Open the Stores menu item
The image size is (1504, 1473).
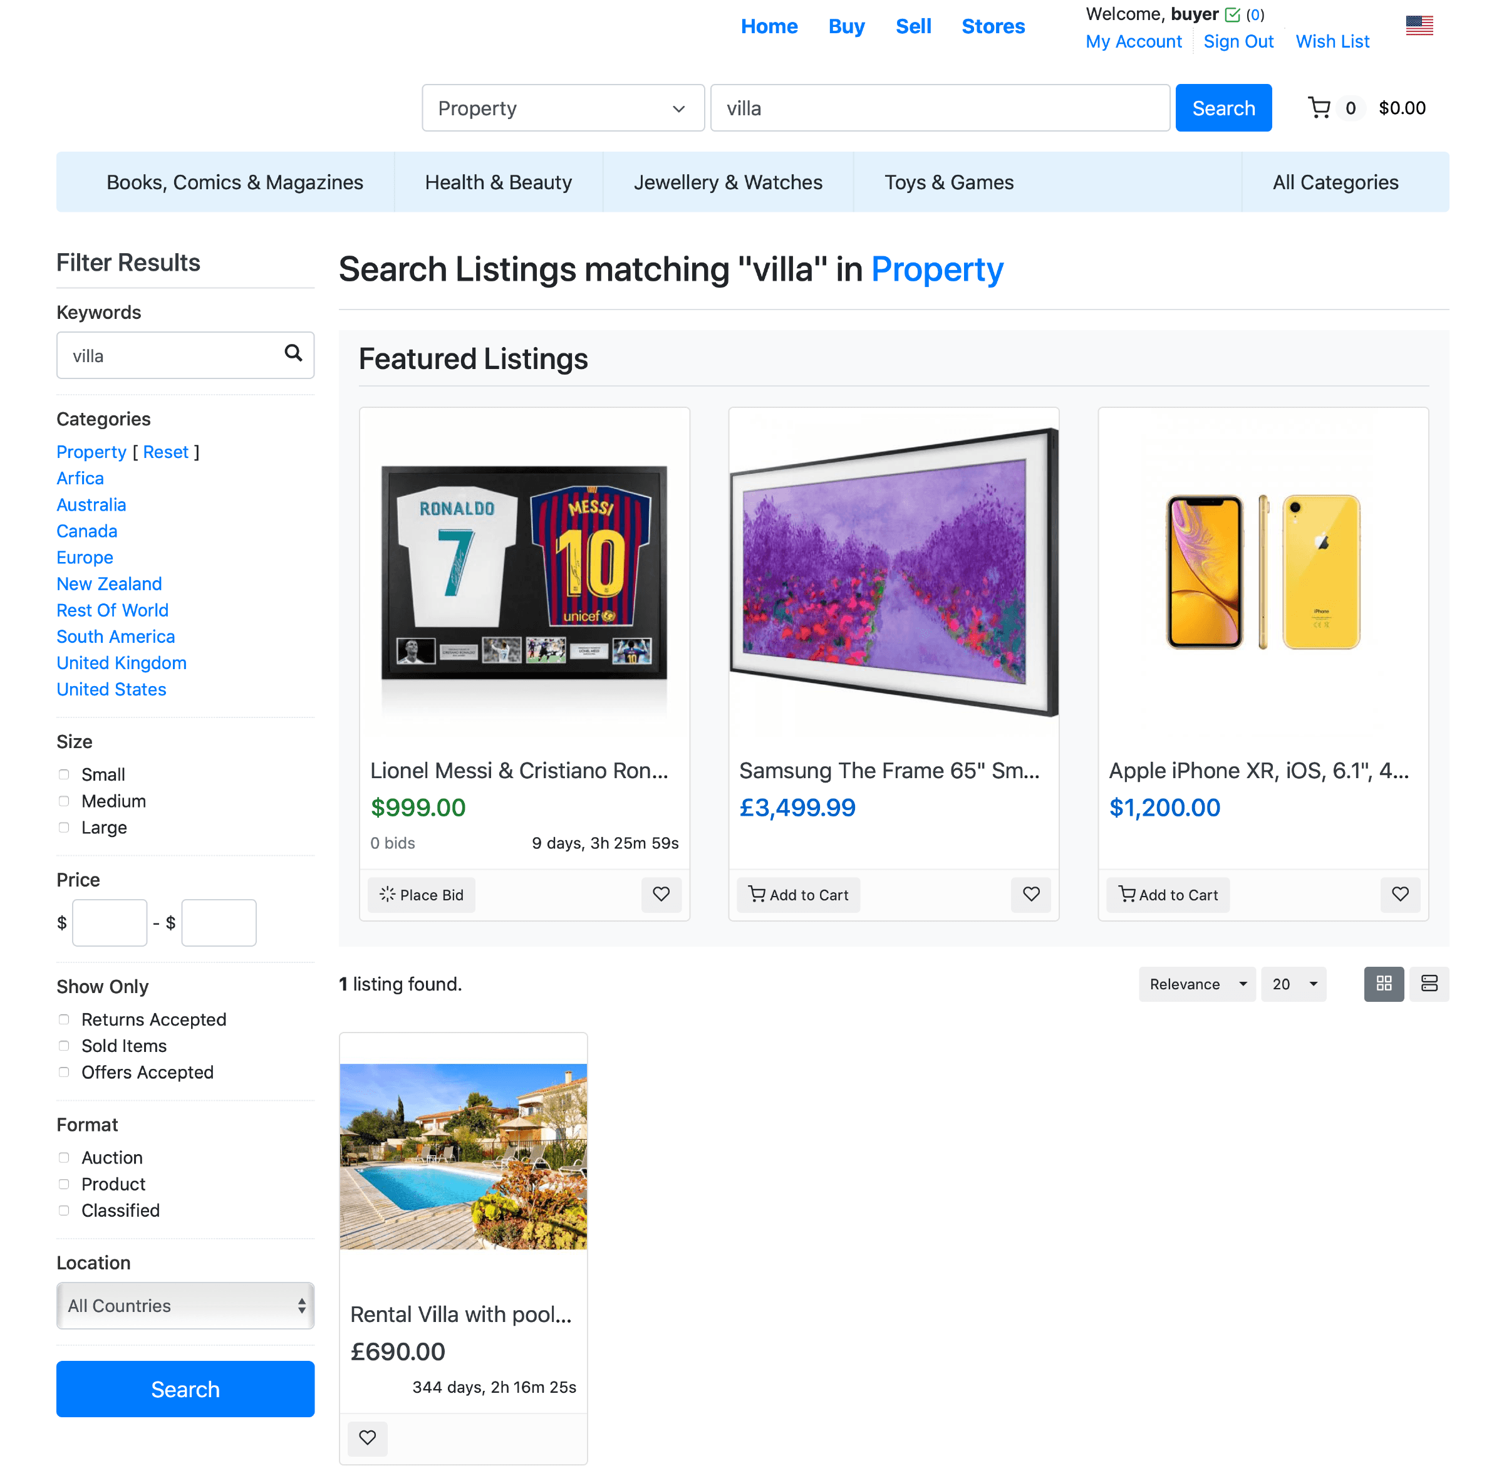pos(993,26)
